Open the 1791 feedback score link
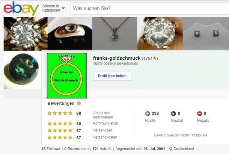 click(148, 58)
